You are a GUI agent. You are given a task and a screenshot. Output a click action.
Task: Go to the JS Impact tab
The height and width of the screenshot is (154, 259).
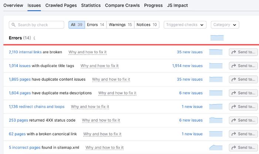tap(177, 6)
